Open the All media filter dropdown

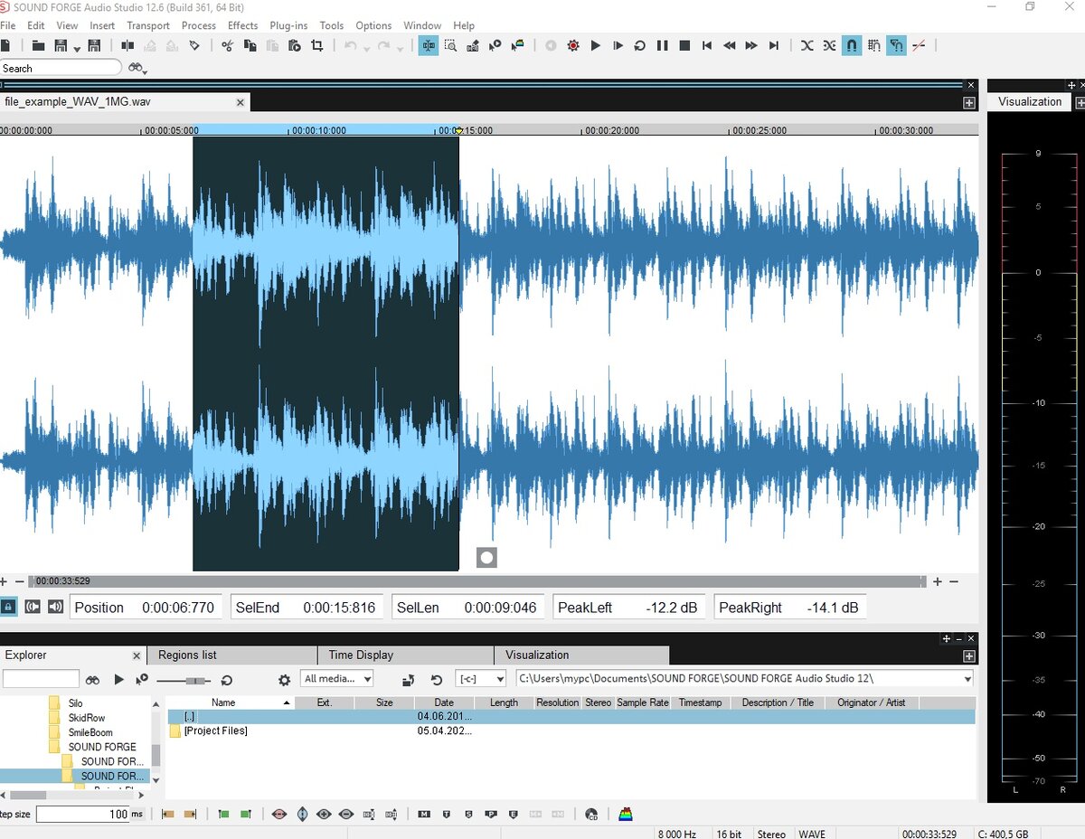(x=337, y=679)
